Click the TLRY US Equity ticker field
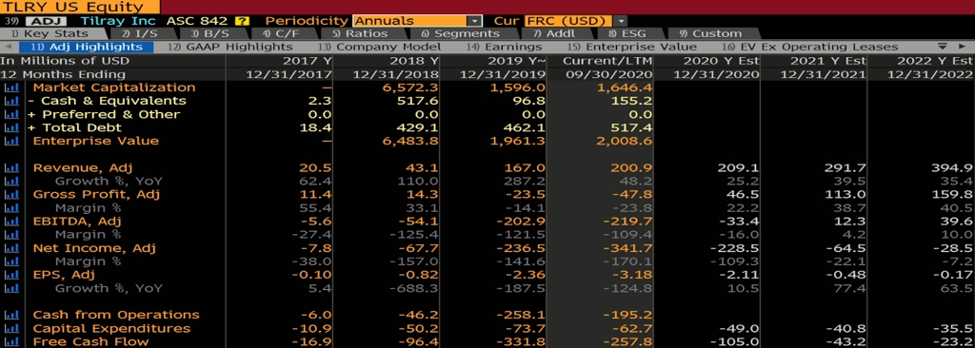 pos(80,8)
